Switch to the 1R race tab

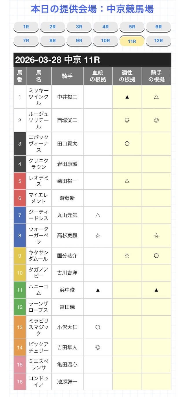tap(26, 27)
